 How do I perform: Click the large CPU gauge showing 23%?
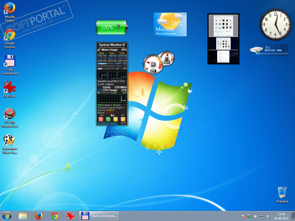153,64
